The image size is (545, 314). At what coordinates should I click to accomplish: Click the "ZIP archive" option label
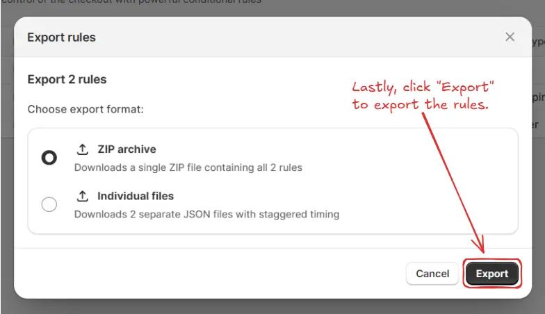[x=127, y=149]
